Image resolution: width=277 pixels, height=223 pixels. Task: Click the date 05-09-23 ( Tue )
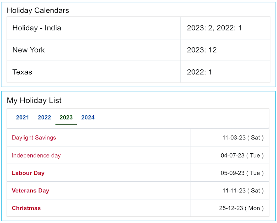pos(242,173)
